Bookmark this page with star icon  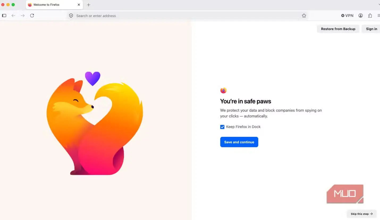tap(304, 16)
